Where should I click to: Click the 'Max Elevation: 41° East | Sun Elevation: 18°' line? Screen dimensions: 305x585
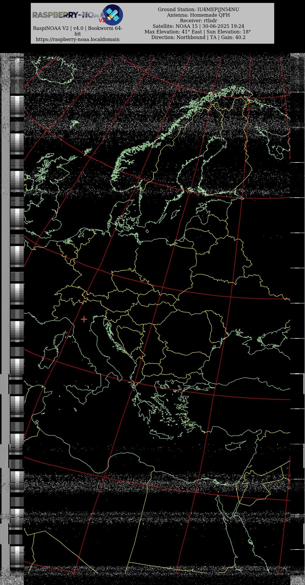pos(198,32)
